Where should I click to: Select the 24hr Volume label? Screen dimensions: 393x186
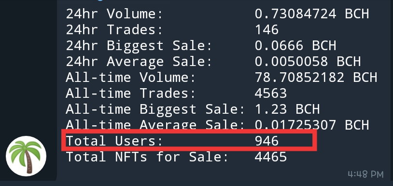pyautogui.click(x=114, y=14)
